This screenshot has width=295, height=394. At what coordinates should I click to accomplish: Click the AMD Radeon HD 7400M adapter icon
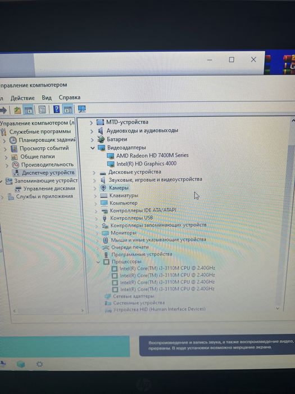pos(111,156)
